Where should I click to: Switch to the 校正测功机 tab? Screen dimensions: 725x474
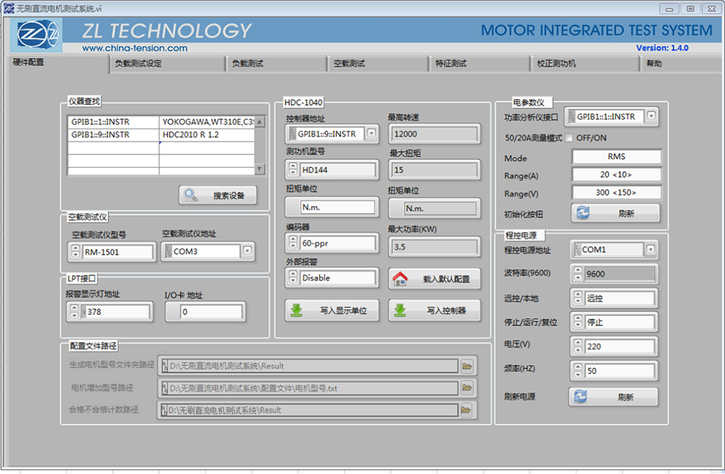coord(555,64)
